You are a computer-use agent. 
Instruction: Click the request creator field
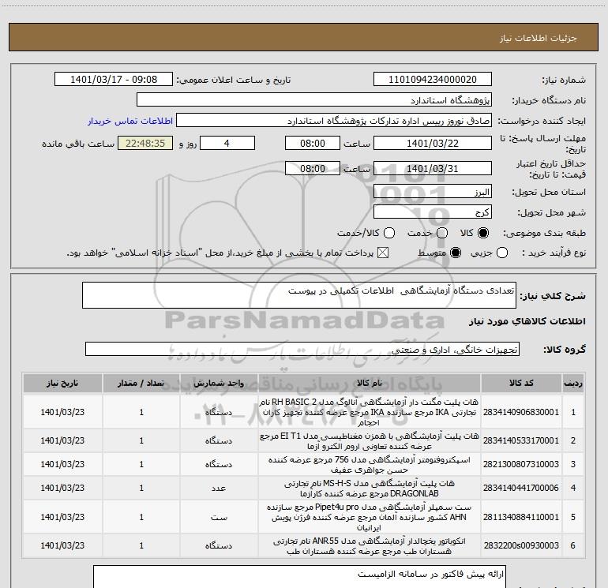tap(334, 121)
